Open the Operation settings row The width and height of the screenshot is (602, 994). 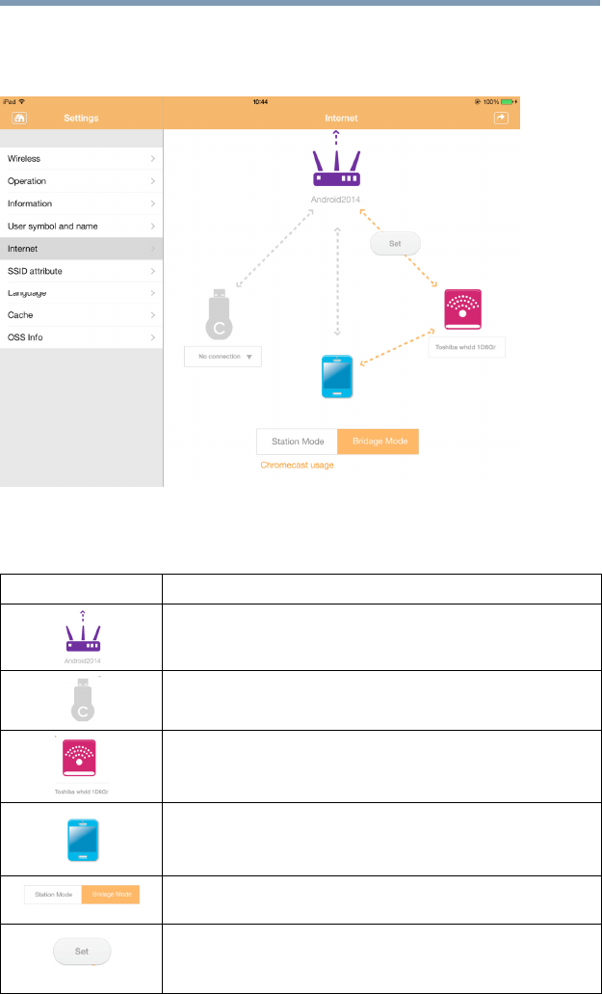coord(82,181)
